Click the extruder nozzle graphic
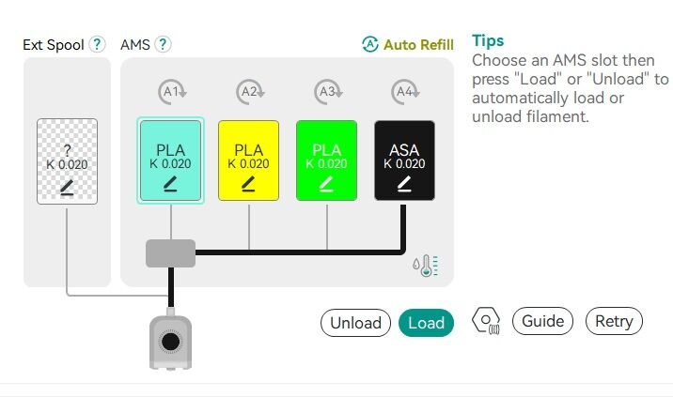This screenshot has width=673, height=397. tap(170, 342)
